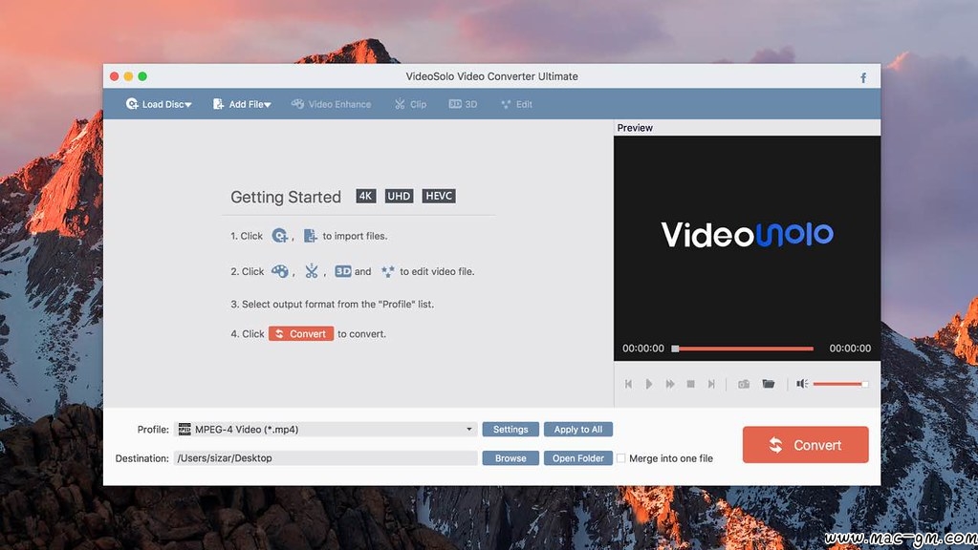978x550 pixels.
Task: Mute audio with the speaker icon
Action: pyautogui.click(x=802, y=384)
